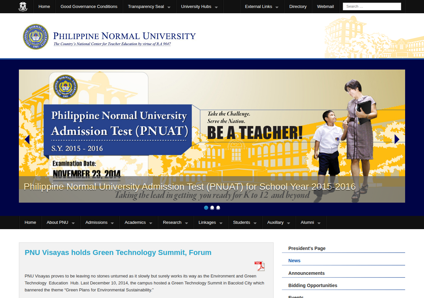Screen dimensions: 424x298
Task: Expand the Academics menu
Action: [x=138, y=223]
